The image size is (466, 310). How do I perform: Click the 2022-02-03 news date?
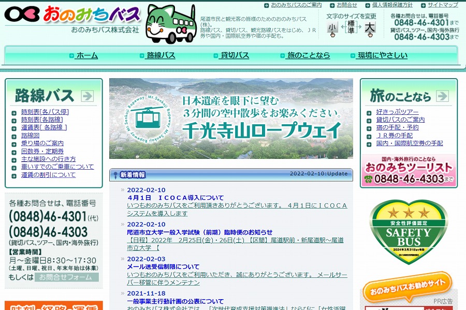146,259
